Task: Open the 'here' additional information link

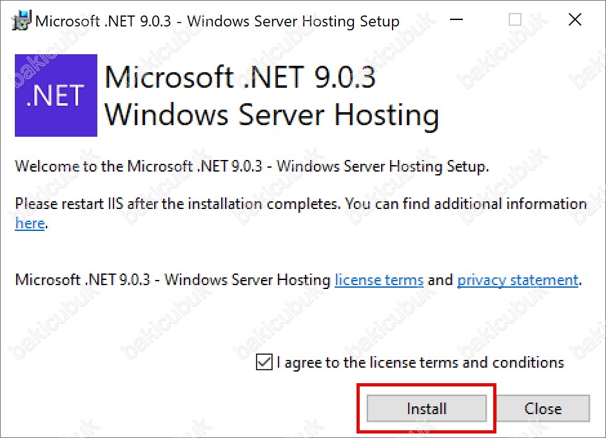Action: (30, 223)
